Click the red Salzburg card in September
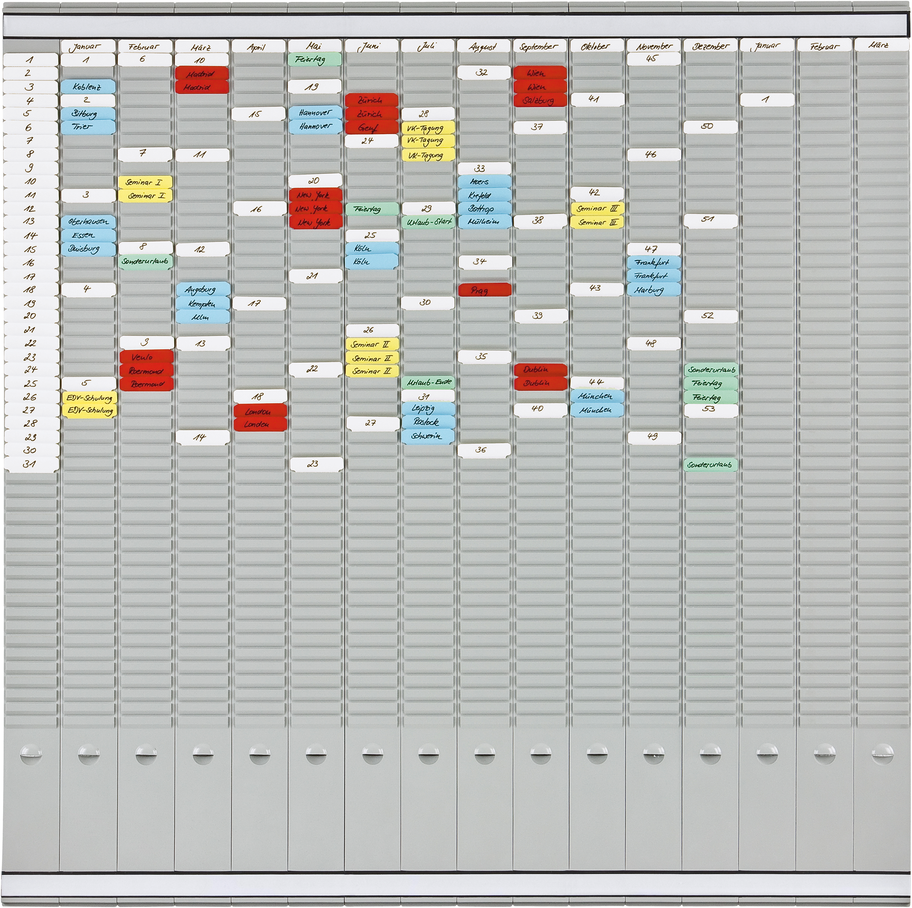912x908 pixels. 540,100
